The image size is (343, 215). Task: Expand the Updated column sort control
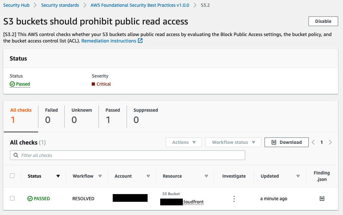coord(298,176)
